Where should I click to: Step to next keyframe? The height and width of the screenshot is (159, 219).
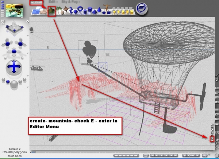point(171,155)
